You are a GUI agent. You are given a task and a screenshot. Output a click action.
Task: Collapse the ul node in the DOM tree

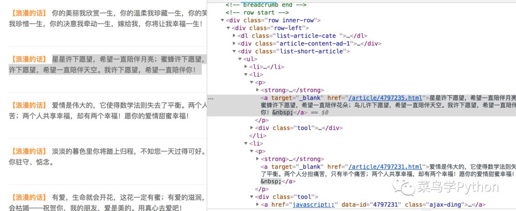(x=240, y=59)
